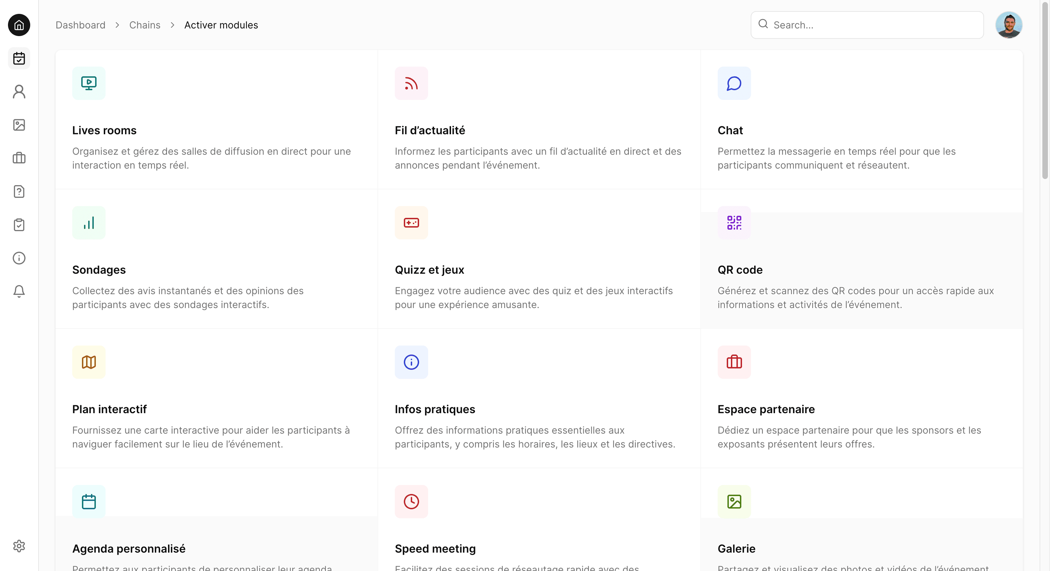Open the settings gear in sidebar
The width and height of the screenshot is (1050, 571).
19,546
